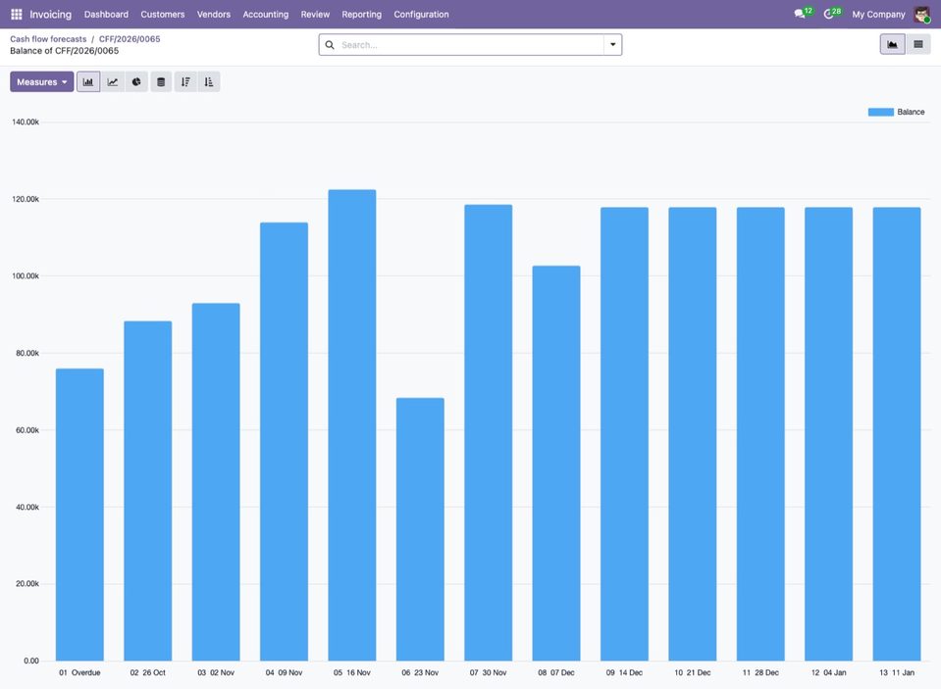Click the 05 16 Nov bar
Screen dimensions: 941x689
point(352,425)
